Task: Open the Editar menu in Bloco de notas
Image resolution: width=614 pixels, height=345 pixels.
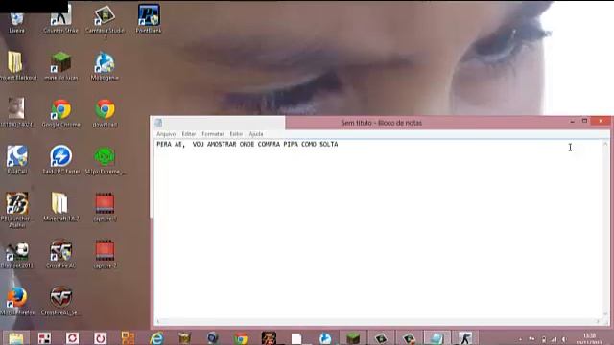Action: (x=189, y=134)
